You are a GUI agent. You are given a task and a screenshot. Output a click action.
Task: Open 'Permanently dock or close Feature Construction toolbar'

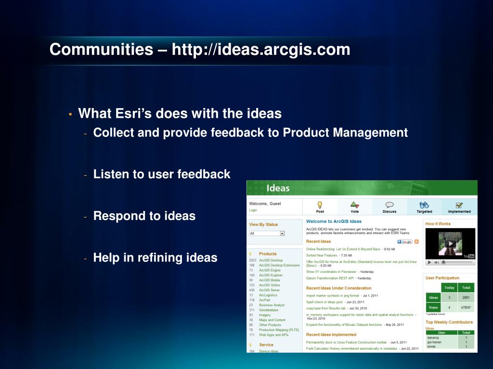click(347, 342)
